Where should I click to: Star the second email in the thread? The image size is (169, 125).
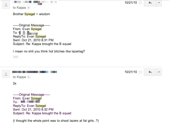point(140,72)
